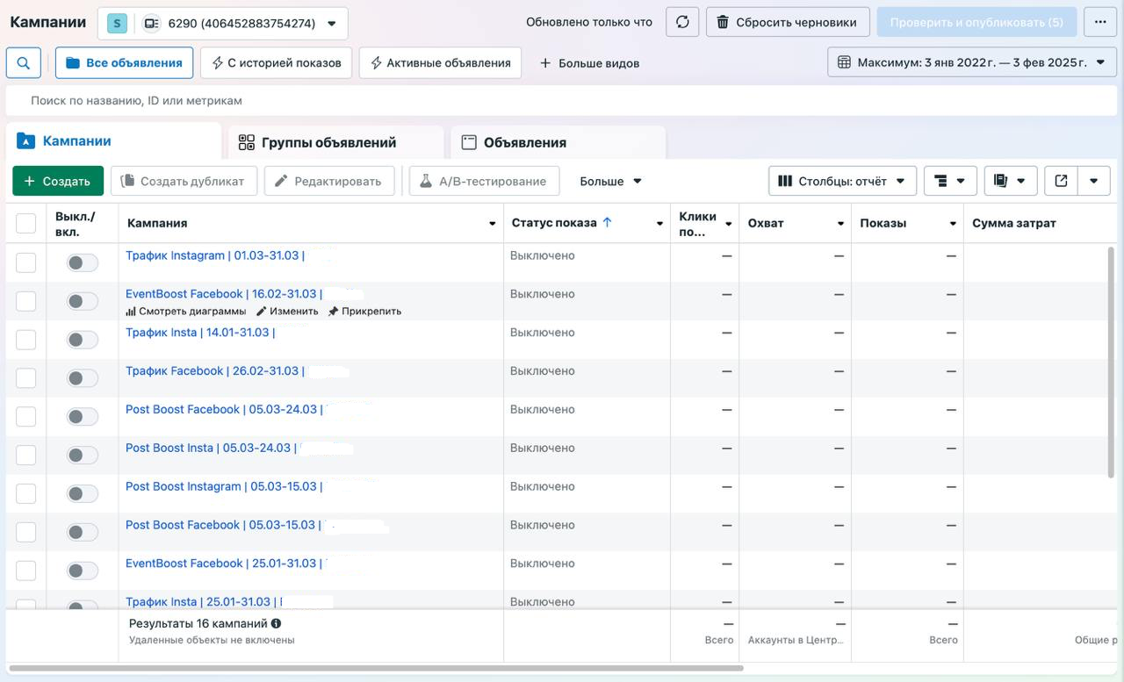Click sort arrow next to Статус показа
The height and width of the screenshot is (682, 1124).
point(607,223)
